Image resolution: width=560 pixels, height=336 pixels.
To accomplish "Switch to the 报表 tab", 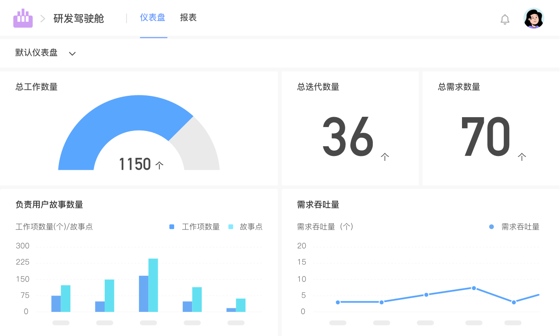I will 188,18.
